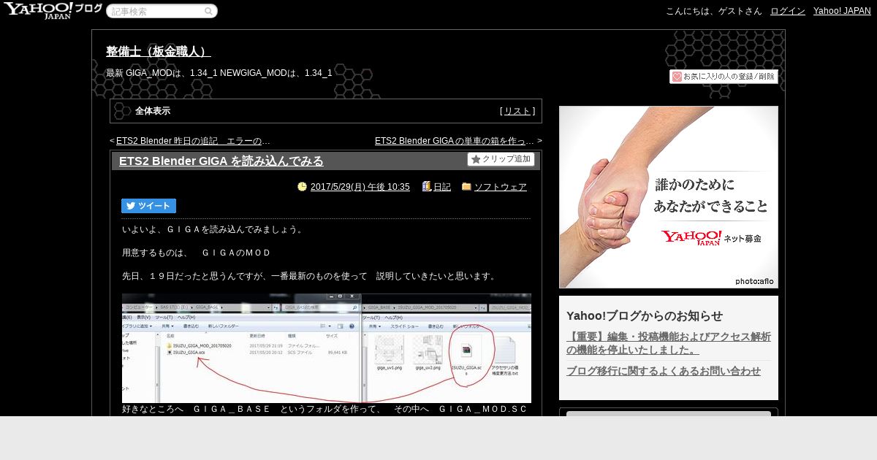Click お気に入りの人の登録/削除 button
This screenshot has width=877, height=460.
pos(724,77)
